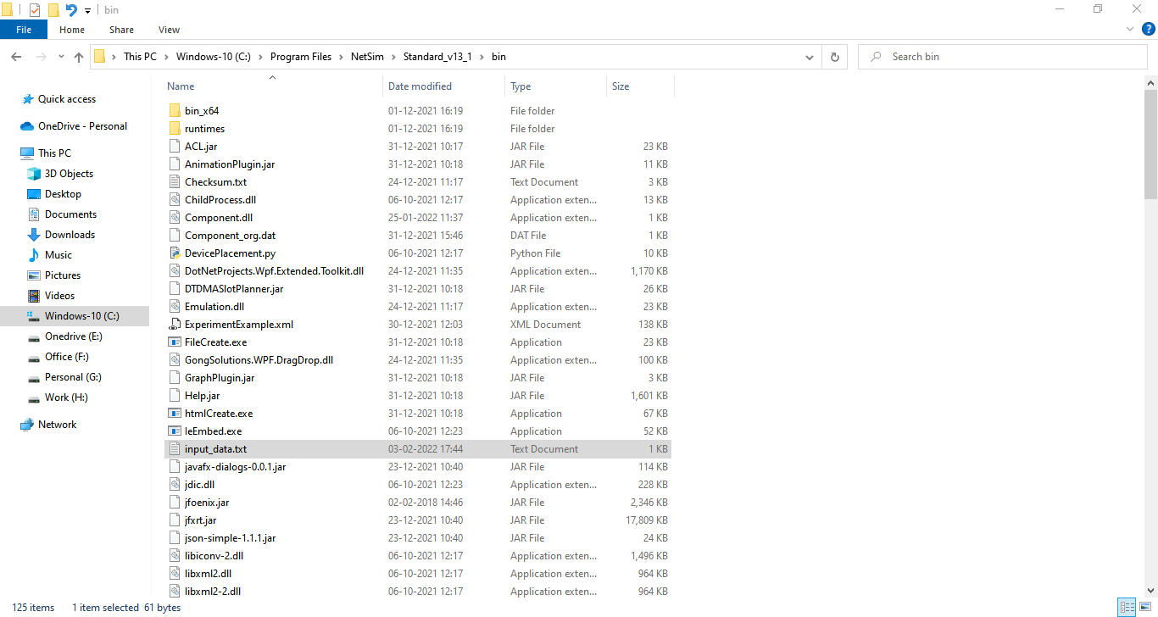The image size is (1158, 617).
Task: Sort by the Type column header
Action: (555, 86)
